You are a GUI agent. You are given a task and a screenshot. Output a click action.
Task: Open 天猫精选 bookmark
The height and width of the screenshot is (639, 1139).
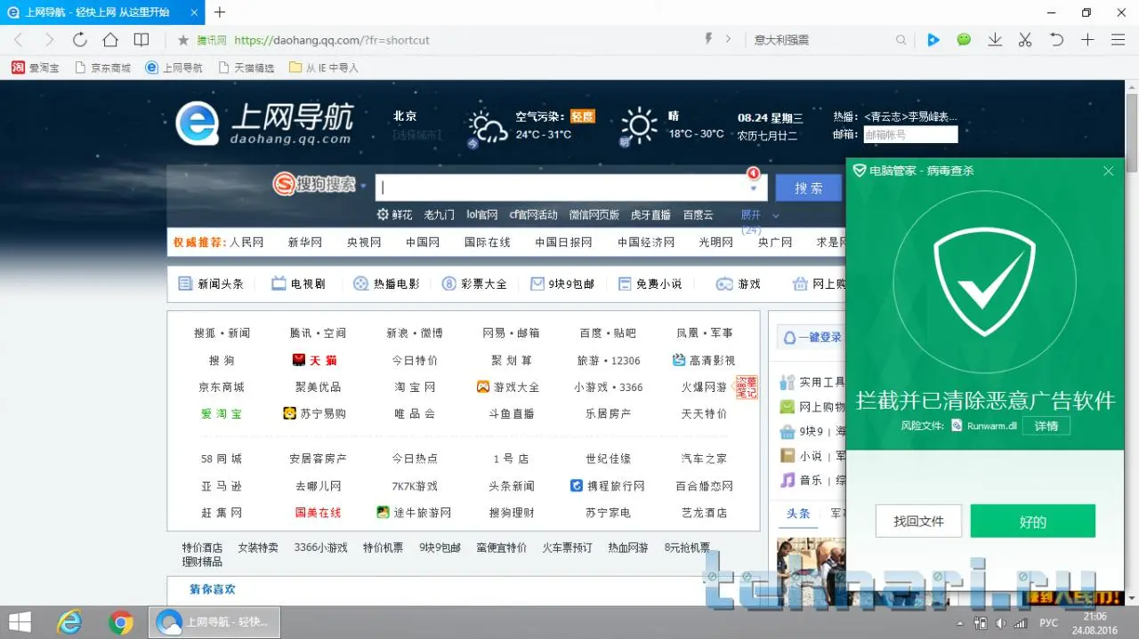tap(246, 68)
